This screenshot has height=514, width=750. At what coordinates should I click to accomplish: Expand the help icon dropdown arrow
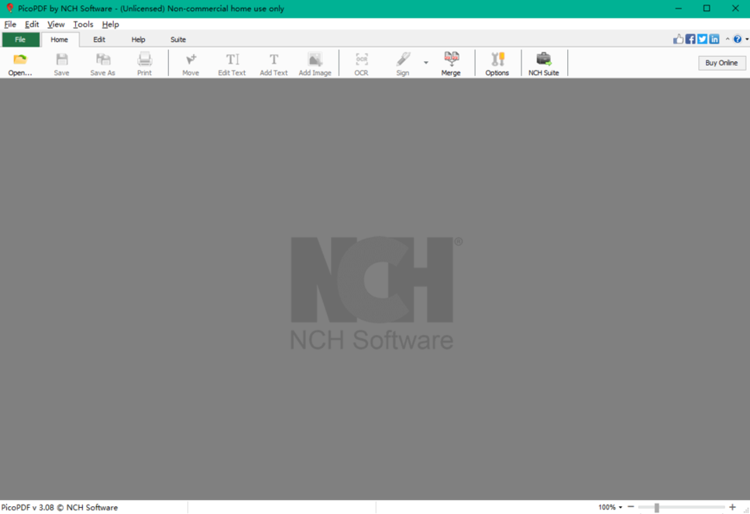[747, 40]
